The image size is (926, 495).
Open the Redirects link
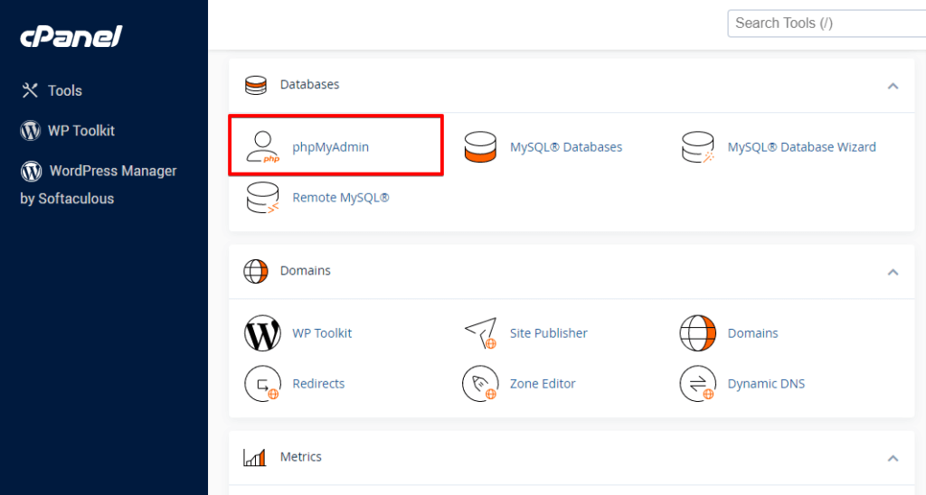pyautogui.click(x=318, y=384)
